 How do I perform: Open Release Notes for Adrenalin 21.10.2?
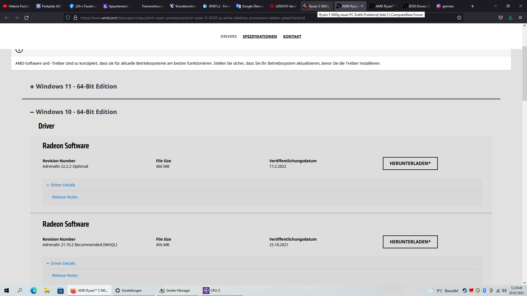point(65,275)
